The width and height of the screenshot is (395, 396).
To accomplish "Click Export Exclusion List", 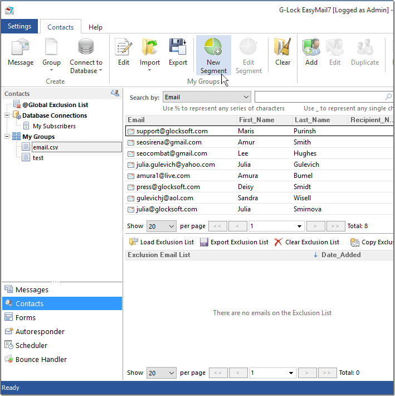I will click(x=234, y=242).
